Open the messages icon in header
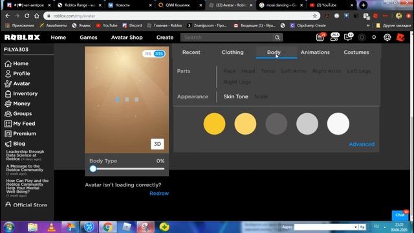The height and width of the screenshot is (233, 414). 348,38
